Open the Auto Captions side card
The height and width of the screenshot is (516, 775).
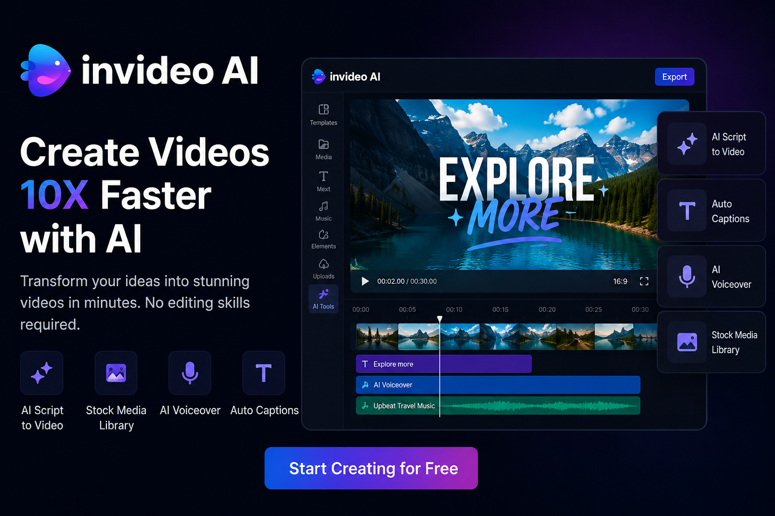pos(711,211)
